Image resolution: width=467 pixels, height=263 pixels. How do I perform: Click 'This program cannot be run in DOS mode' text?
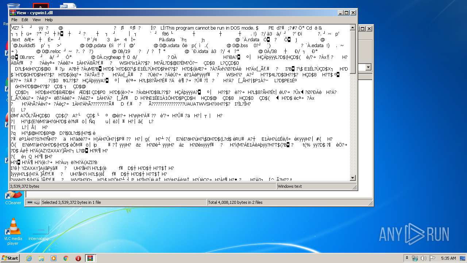[x=211, y=28]
